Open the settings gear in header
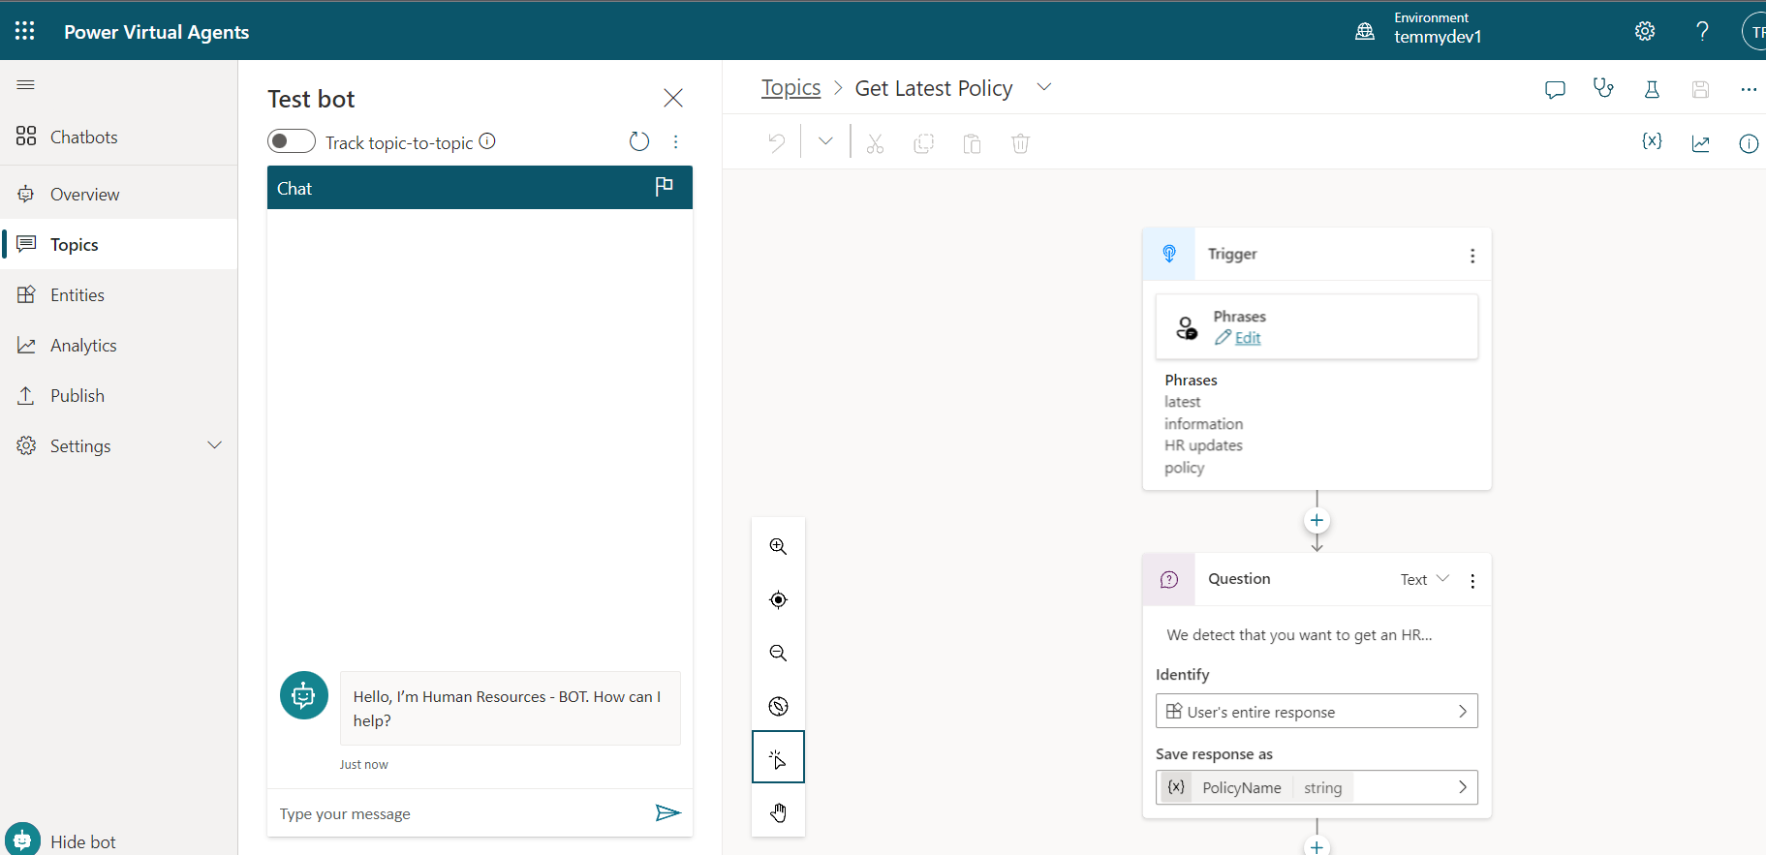 [1645, 31]
